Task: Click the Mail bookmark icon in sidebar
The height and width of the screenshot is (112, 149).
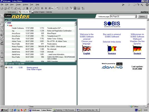Action: coord(2,16)
